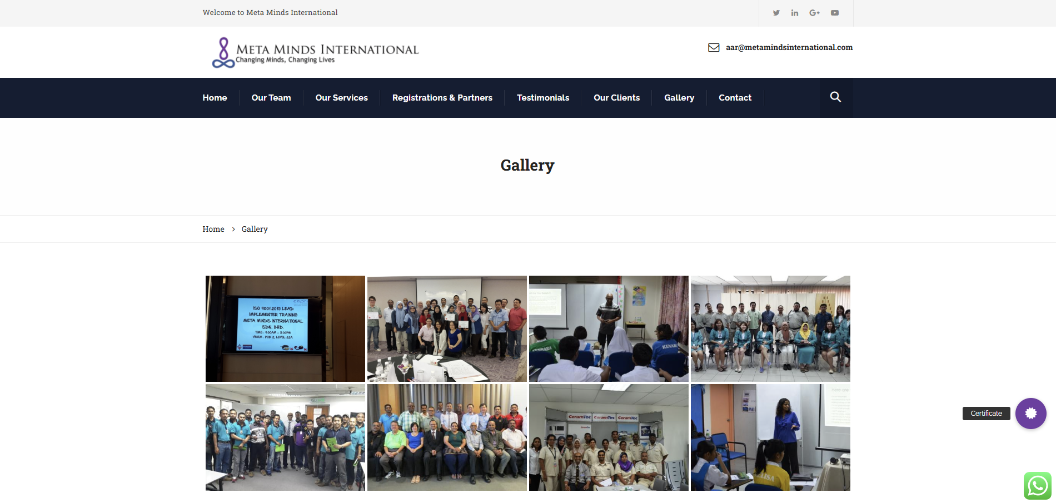
Task: Open the YouTube social icon
Action: pos(834,13)
